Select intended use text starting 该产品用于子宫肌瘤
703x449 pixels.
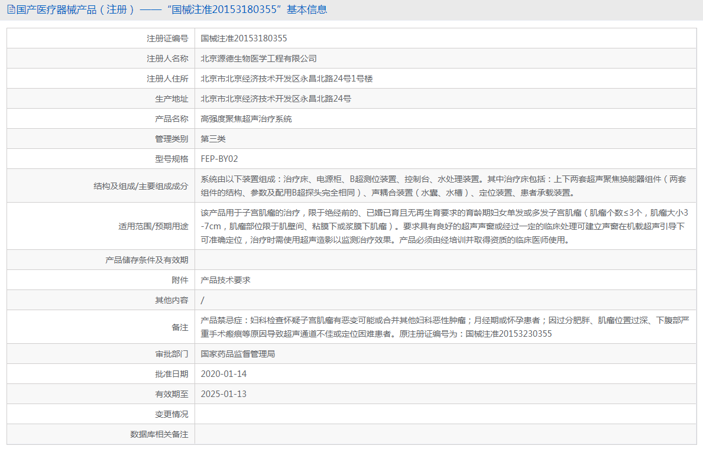444,226
